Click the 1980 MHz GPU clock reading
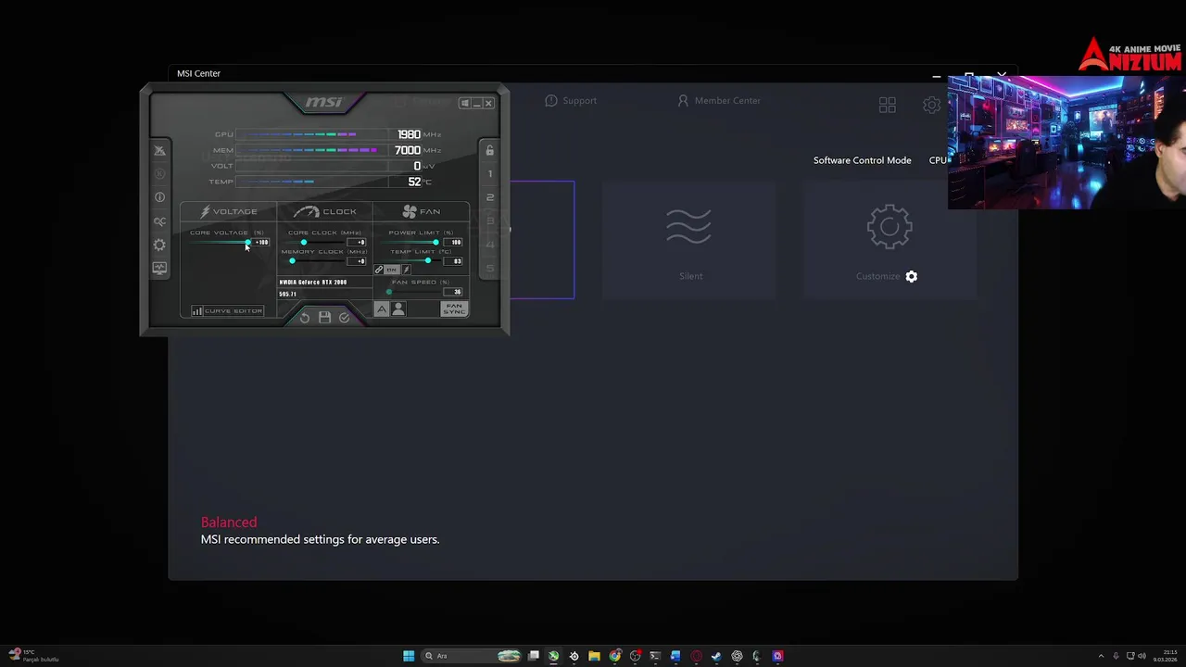This screenshot has height=667, width=1186. (410, 134)
